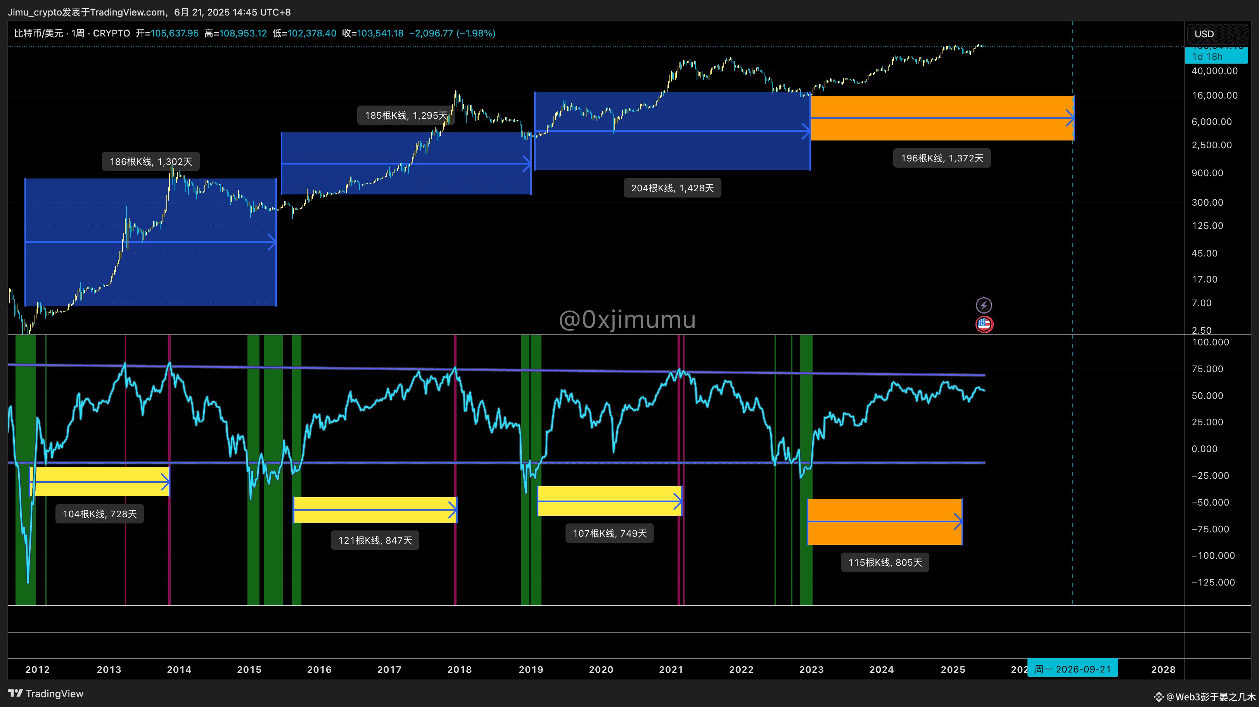Click the TradingView logo at bottom left

pos(45,693)
